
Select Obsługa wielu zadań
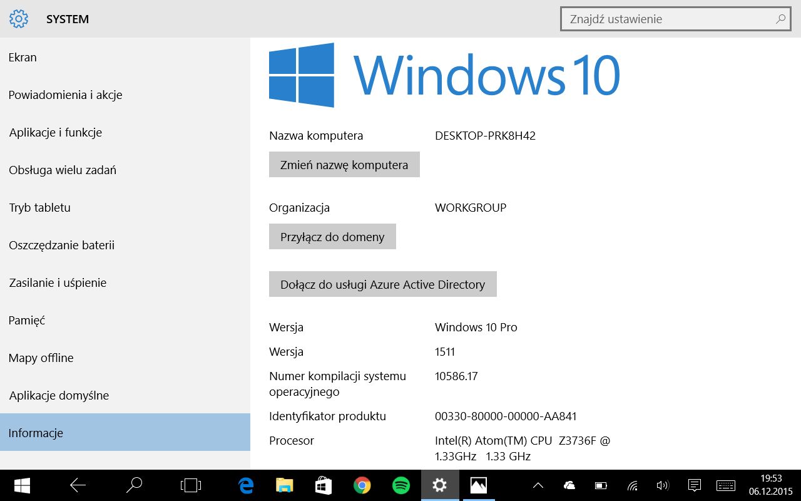125,170
